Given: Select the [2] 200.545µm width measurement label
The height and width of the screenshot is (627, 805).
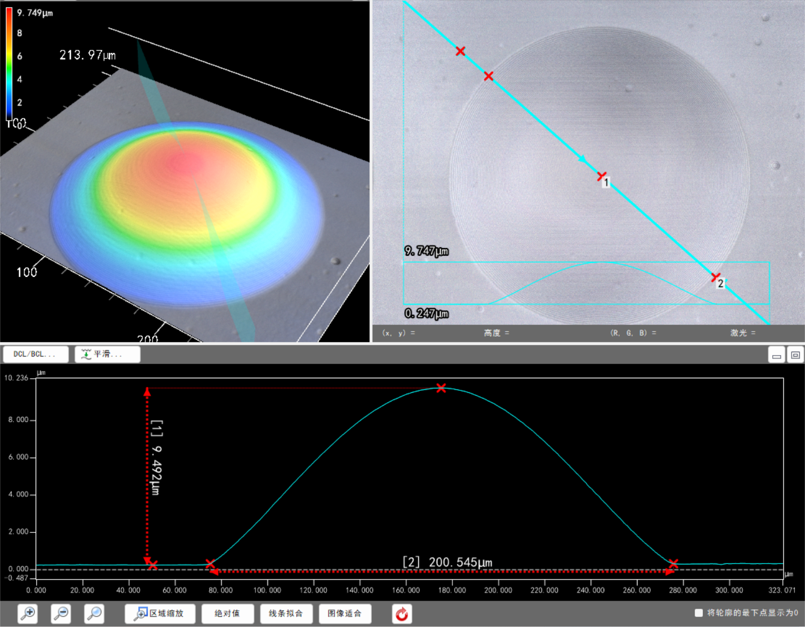Looking at the screenshot, I should [447, 562].
